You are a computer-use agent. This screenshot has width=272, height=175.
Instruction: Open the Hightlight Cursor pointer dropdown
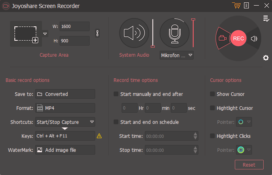[x=249, y=122]
